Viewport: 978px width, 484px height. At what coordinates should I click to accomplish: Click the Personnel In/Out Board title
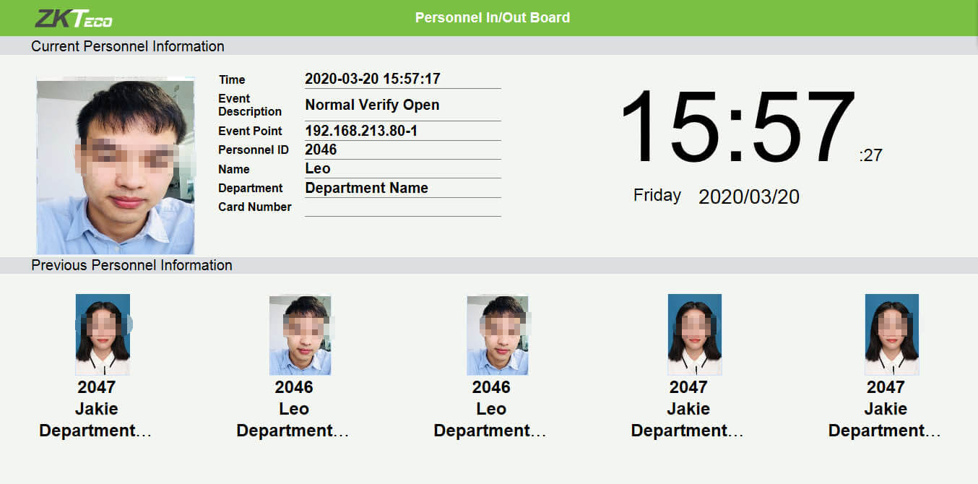click(492, 17)
